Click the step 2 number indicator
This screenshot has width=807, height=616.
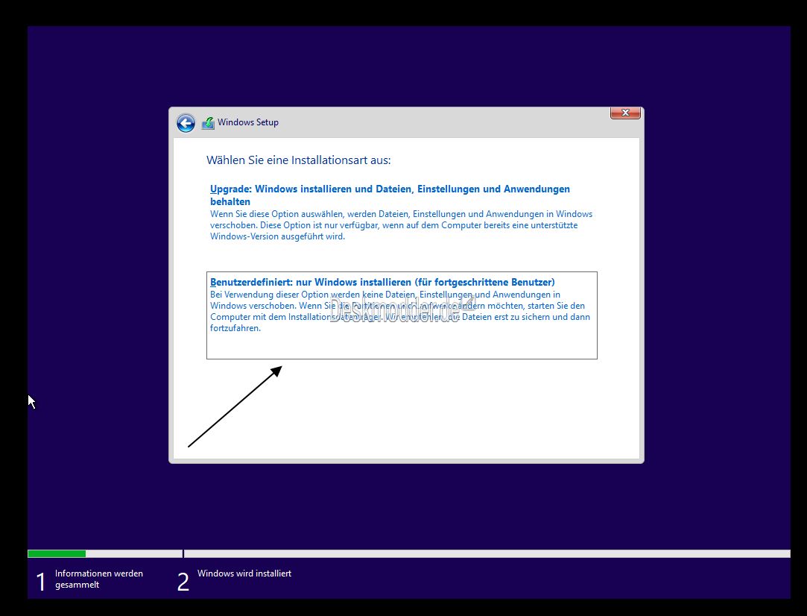pos(183,581)
